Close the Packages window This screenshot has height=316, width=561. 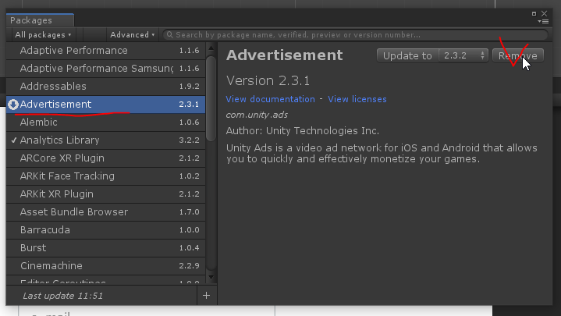coord(544,13)
